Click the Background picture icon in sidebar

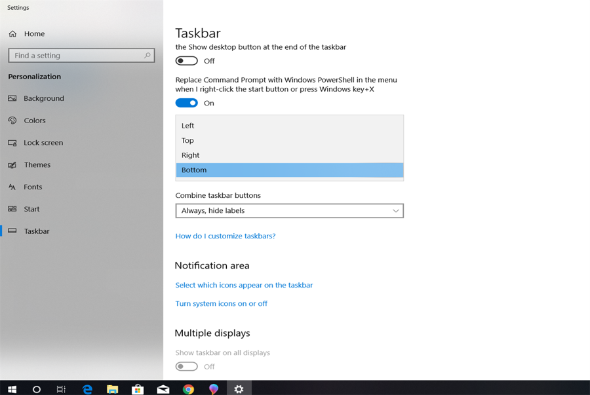(12, 98)
